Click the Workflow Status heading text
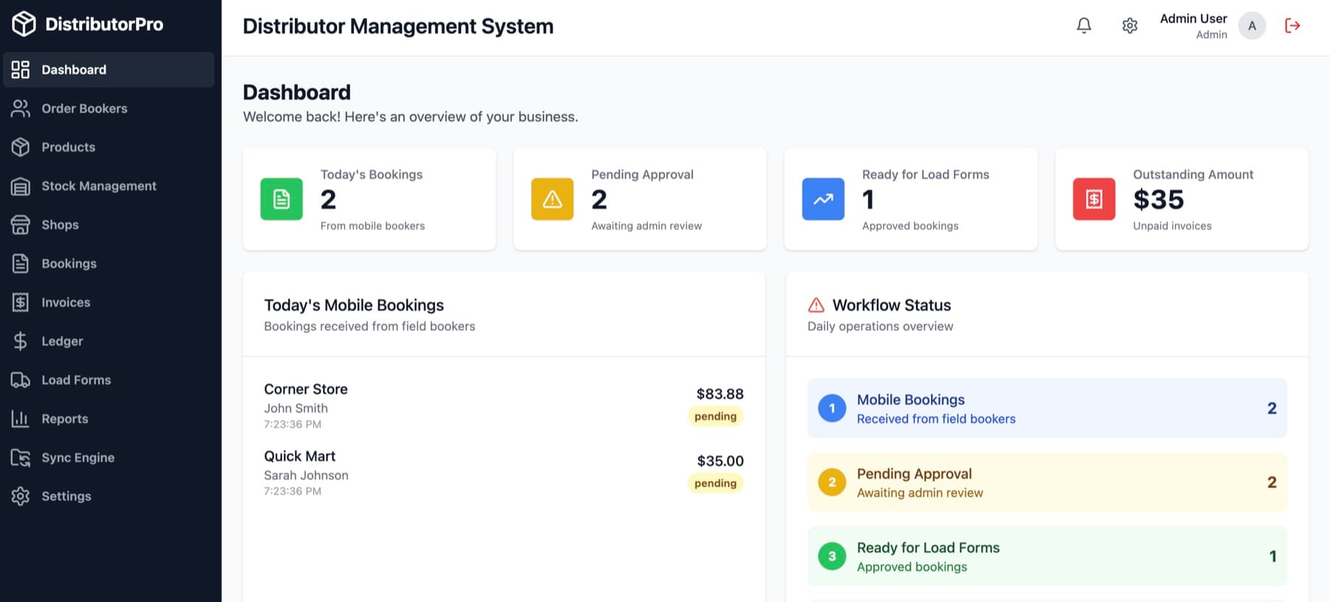The height and width of the screenshot is (602, 1330). coord(892,305)
